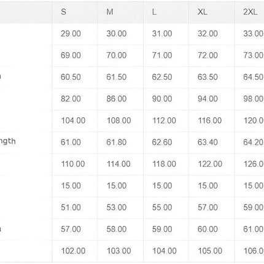The width and height of the screenshot is (264, 264).
Task: Select the 64.20 value under 2XL
Action: [x=253, y=142]
